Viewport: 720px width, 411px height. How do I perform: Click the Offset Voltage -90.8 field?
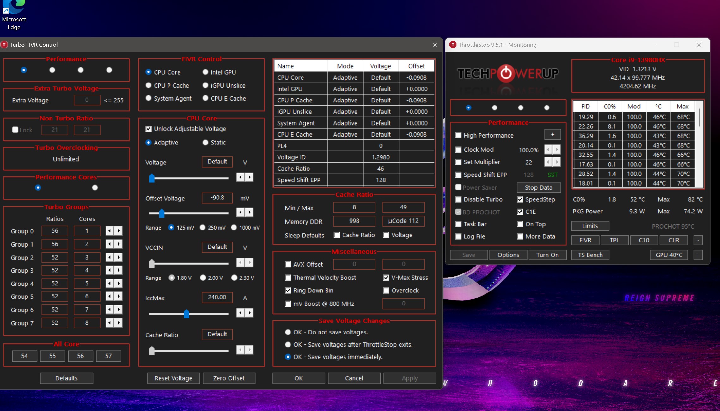tap(217, 198)
